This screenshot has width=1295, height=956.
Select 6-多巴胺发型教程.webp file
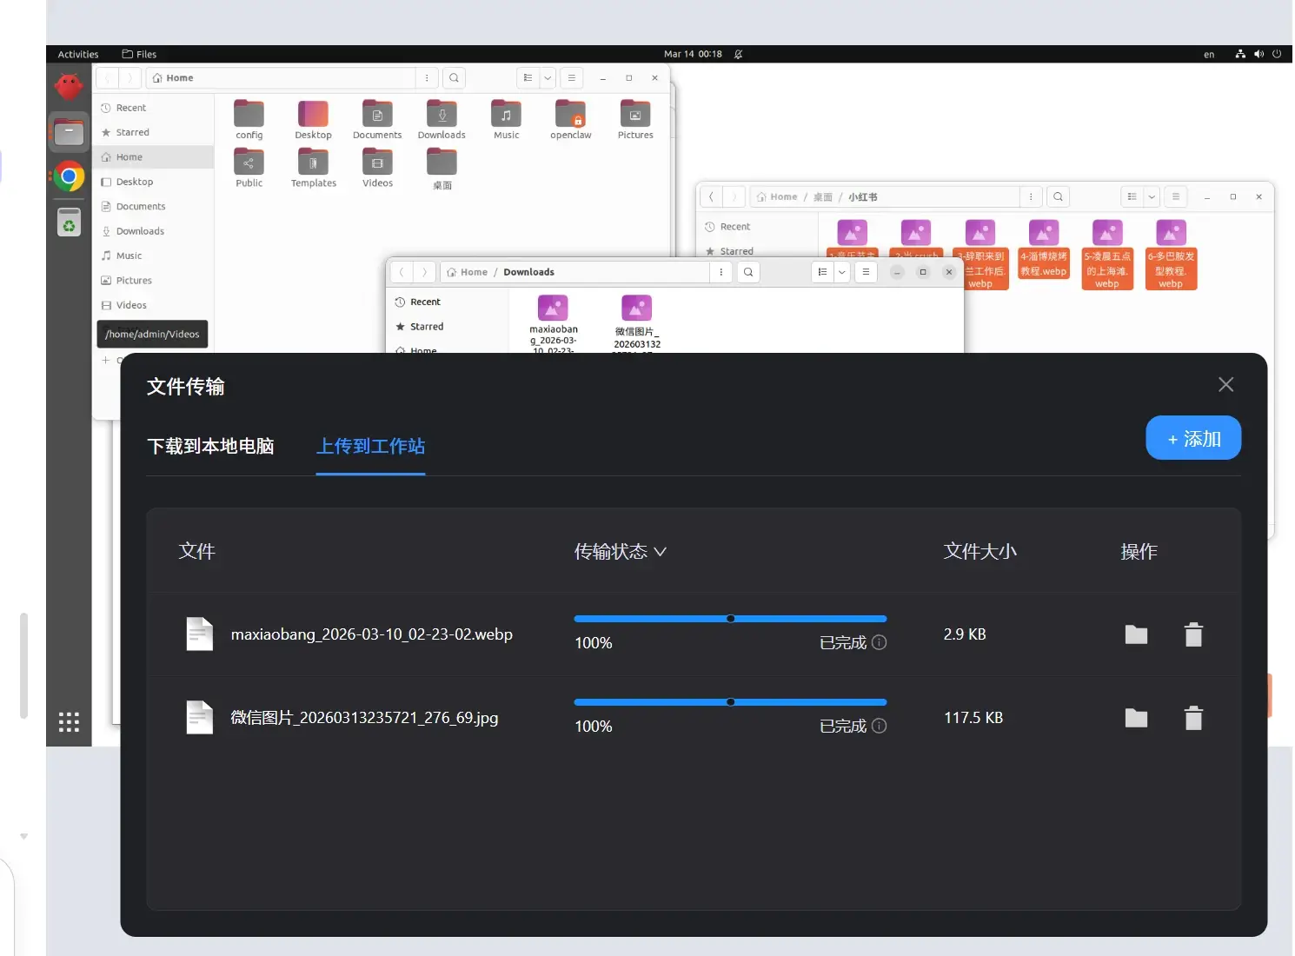click(x=1171, y=255)
